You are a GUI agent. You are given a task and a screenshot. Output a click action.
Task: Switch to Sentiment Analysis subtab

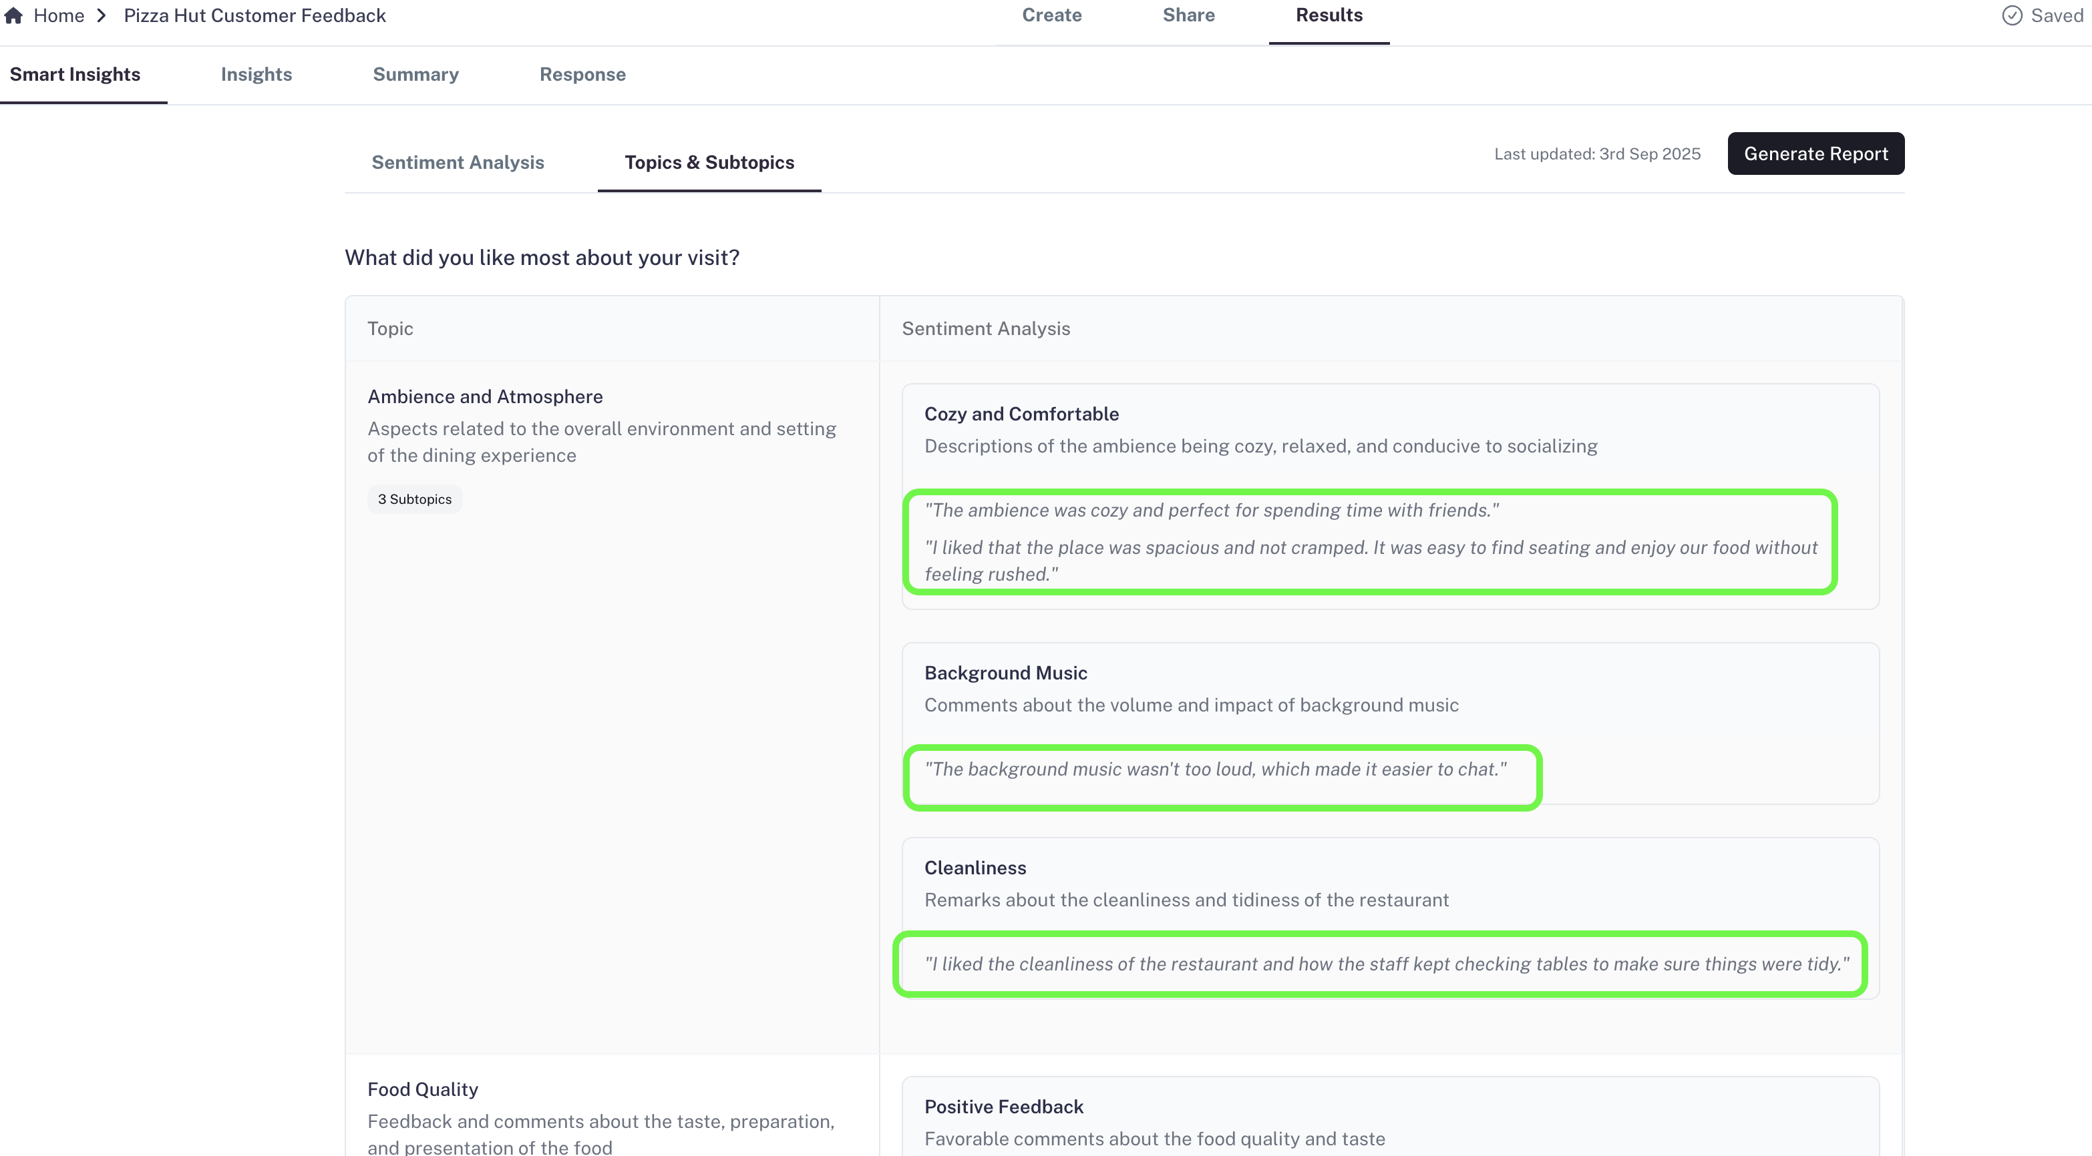click(x=458, y=162)
